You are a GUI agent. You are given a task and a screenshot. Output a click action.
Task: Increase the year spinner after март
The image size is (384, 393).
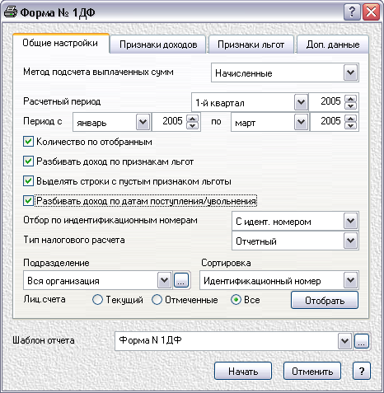[350, 118]
